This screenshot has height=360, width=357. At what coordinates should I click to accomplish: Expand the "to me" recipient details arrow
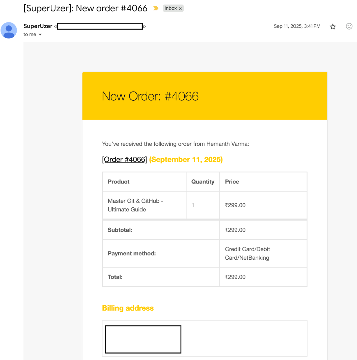click(x=40, y=35)
